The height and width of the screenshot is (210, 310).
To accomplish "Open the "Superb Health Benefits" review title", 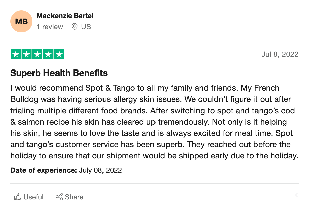I will [59, 73].
